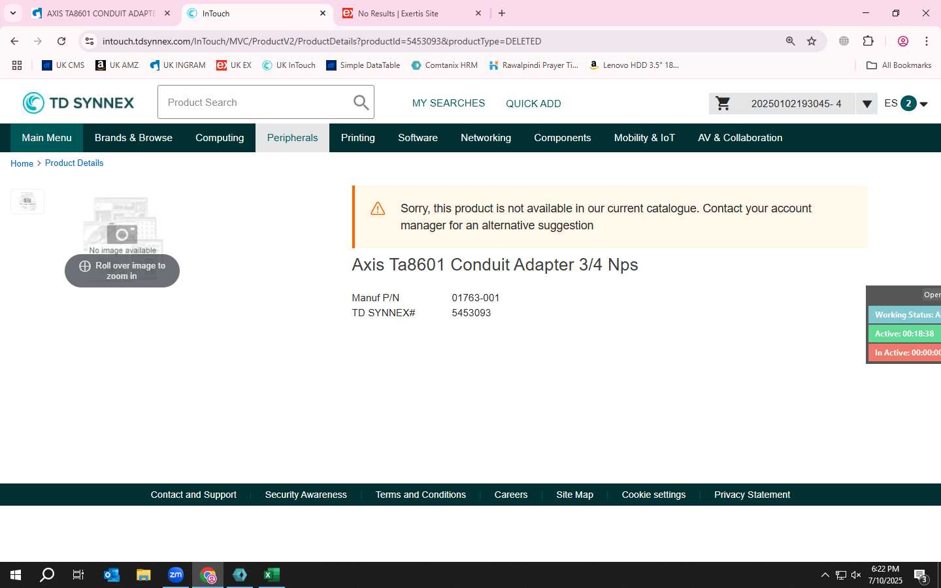Image resolution: width=941 pixels, height=588 pixels.
Task: Open Site Map footer link
Action: tap(574, 495)
